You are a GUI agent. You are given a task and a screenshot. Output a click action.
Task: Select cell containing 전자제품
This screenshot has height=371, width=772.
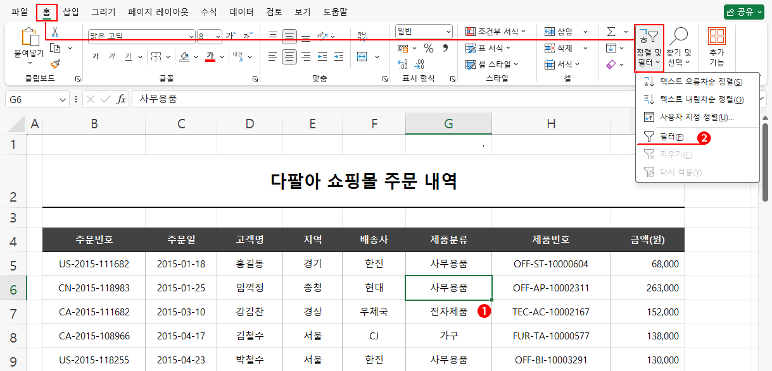[x=448, y=312]
